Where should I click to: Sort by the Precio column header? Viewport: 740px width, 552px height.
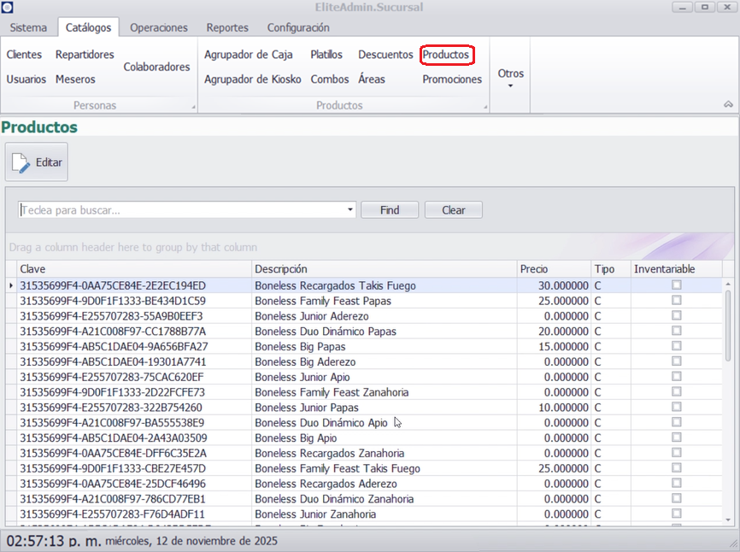553,269
